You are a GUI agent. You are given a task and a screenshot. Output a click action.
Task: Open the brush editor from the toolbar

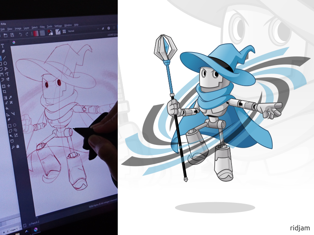point(58,31)
